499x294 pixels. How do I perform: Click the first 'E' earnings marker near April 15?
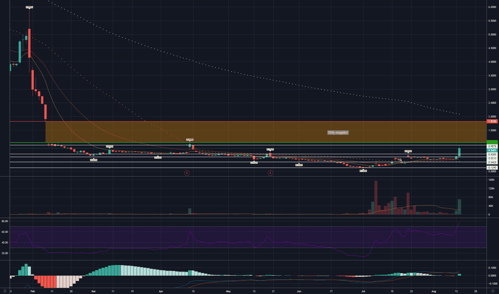point(187,173)
